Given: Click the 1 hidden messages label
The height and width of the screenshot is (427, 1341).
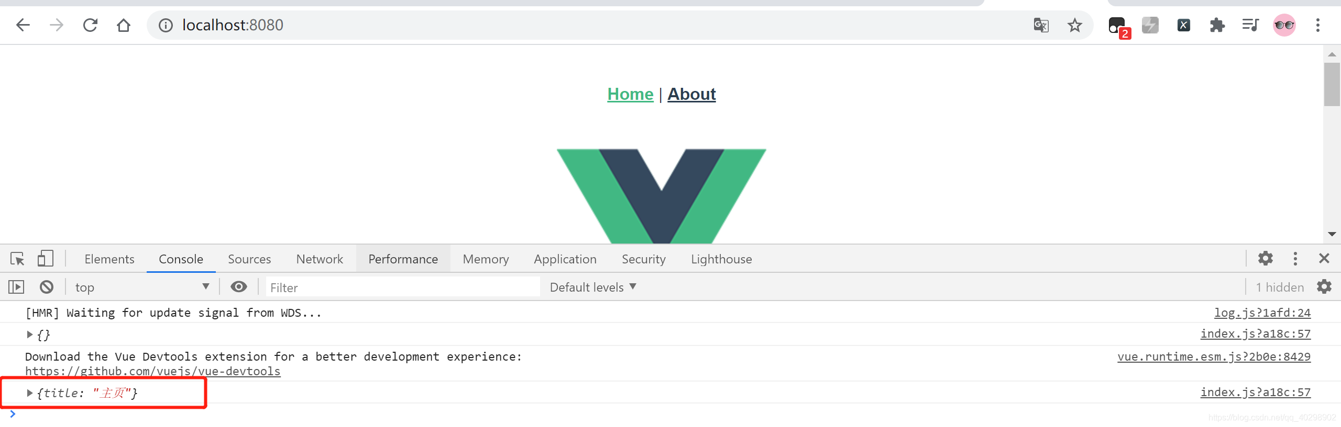Looking at the screenshot, I should click(1280, 287).
